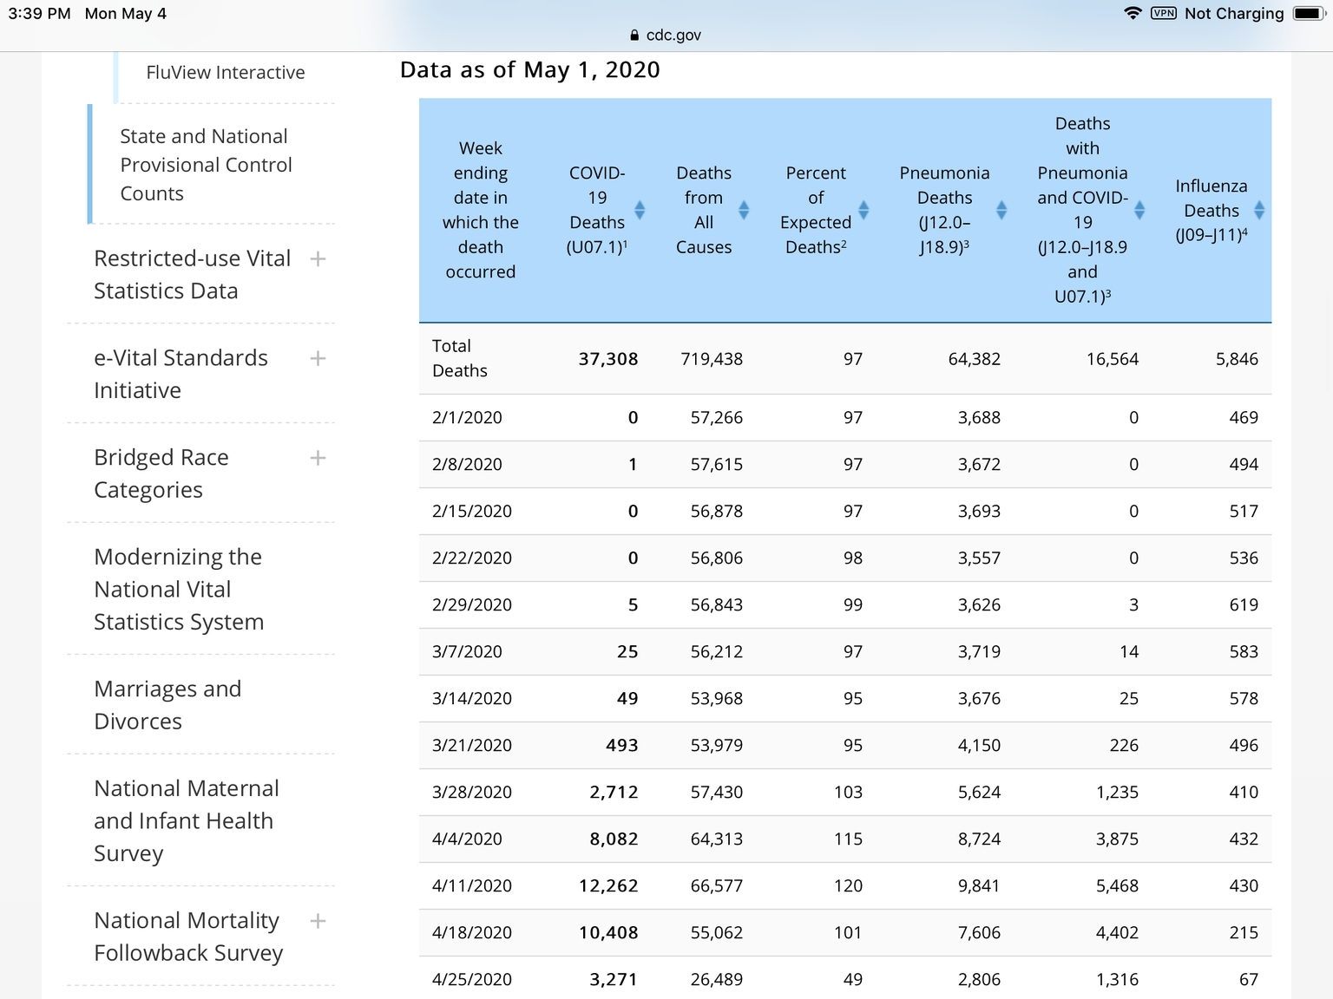Open Marriages and Divorces page

click(x=167, y=705)
